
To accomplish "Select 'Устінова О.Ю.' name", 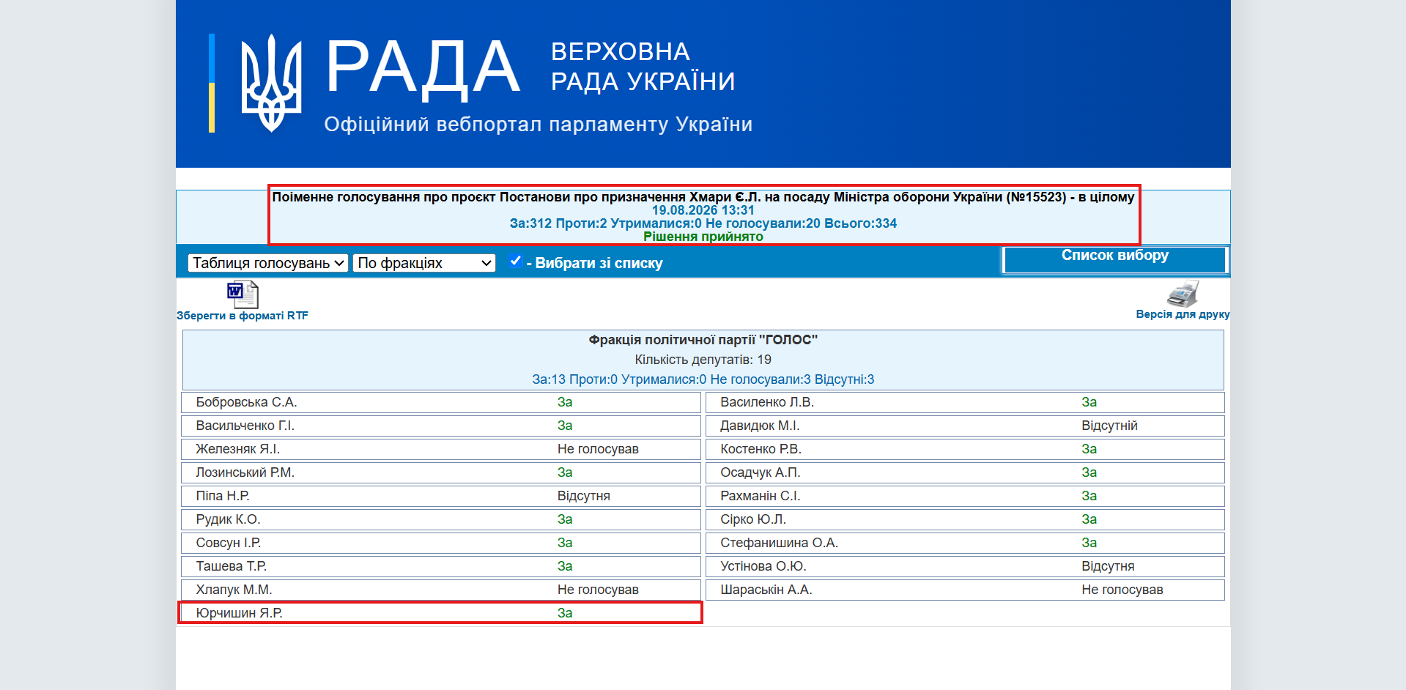I will point(763,566).
